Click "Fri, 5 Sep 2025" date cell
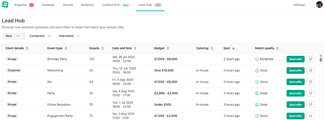 point(123,80)
